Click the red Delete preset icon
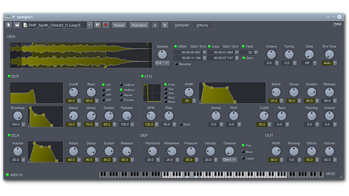The height and width of the screenshot is (196, 349). (x=106, y=25)
